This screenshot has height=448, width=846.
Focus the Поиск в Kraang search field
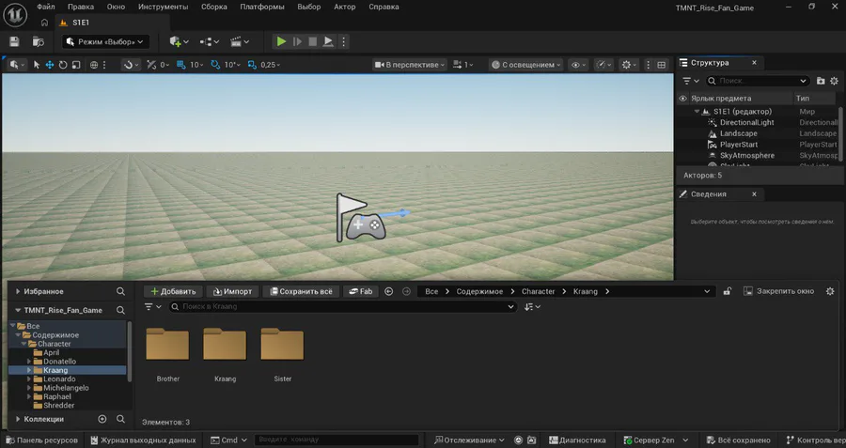[342, 307]
